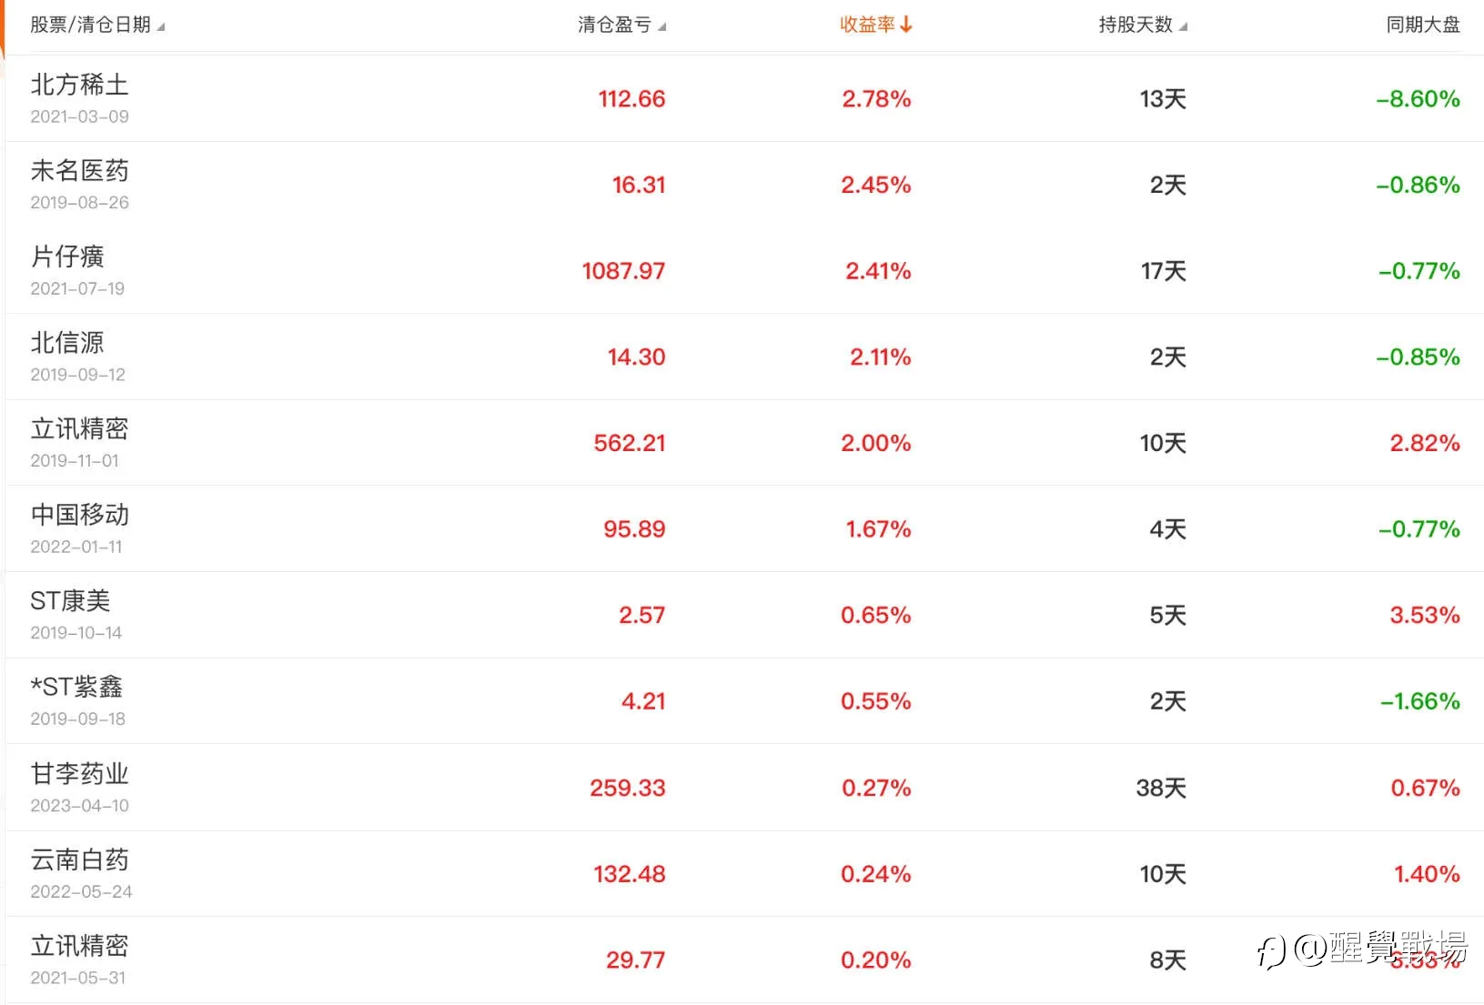Screen dimensions: 1484x1005
Task: Select 立讯精密 cleared on 2019-11-01
Action: (744, 443)
